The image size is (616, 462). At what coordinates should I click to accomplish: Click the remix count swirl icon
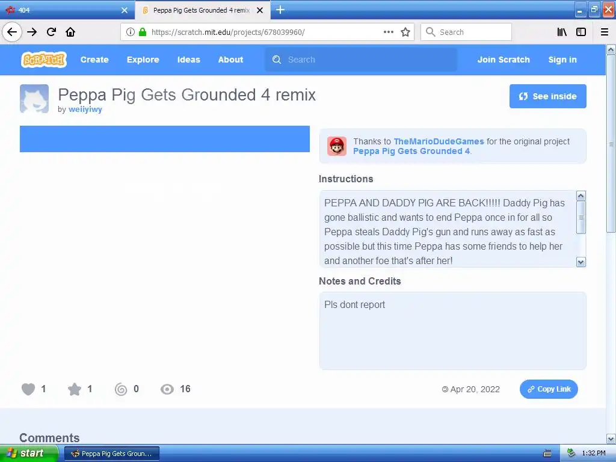click(121, 389)
